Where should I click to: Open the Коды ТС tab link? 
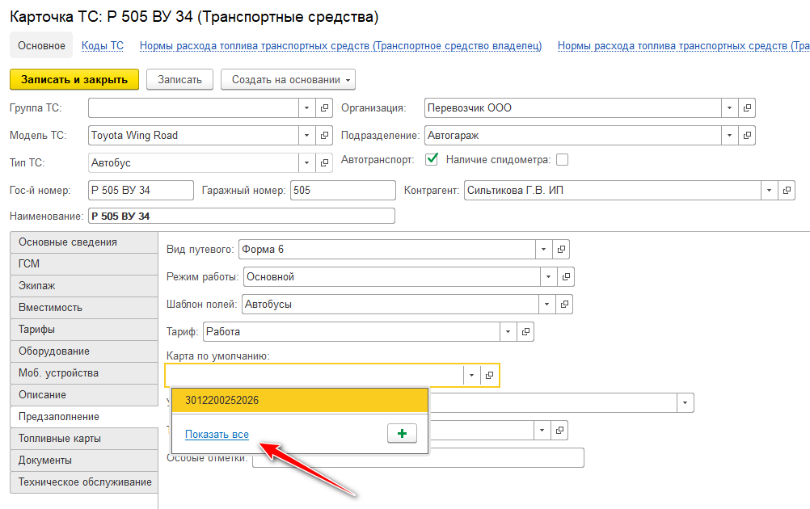tap(103, 46)
